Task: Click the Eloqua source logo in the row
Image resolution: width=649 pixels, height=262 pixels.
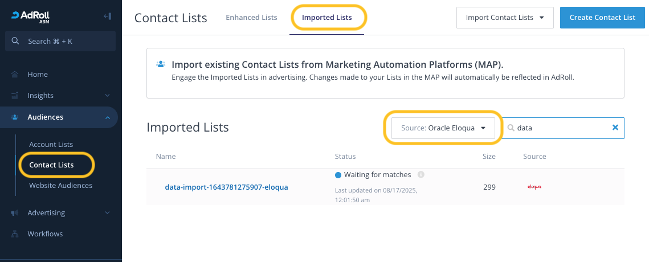Action: point(534,187)
